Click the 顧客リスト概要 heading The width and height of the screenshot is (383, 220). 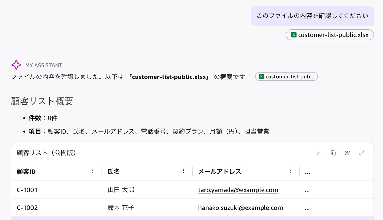(x=42, y=101)
